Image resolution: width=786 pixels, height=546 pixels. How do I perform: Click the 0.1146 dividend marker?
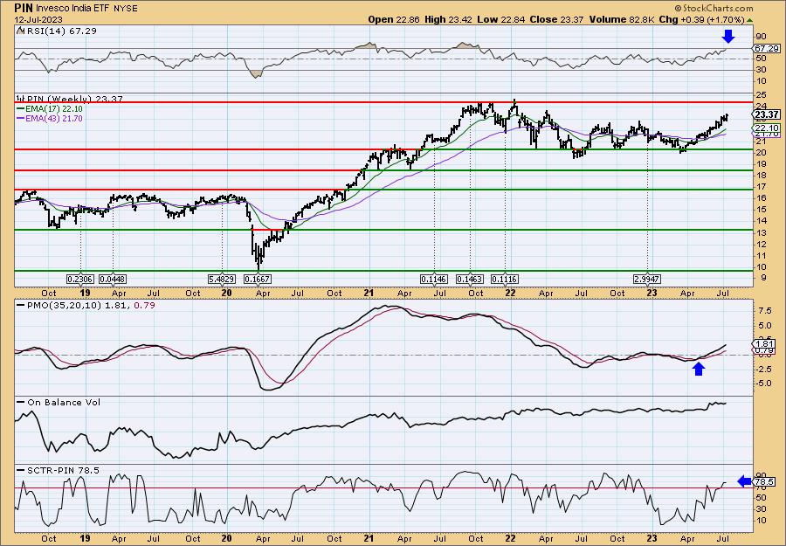click(x=434, y=279)
